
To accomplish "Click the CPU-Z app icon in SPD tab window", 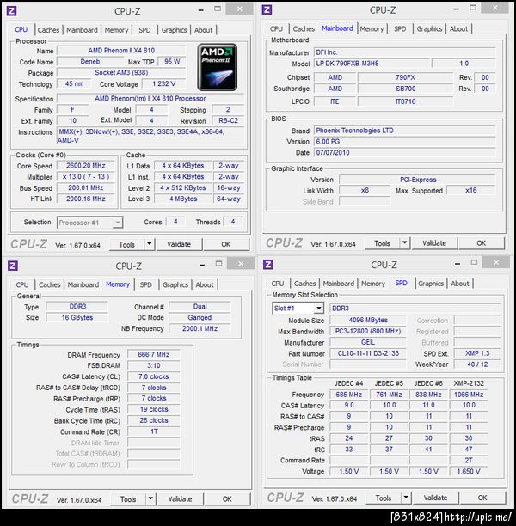I will [268, 265].
